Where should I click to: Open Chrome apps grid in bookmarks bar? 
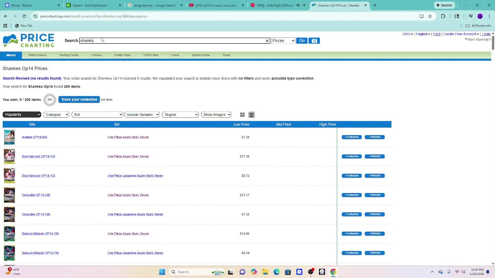5,25
